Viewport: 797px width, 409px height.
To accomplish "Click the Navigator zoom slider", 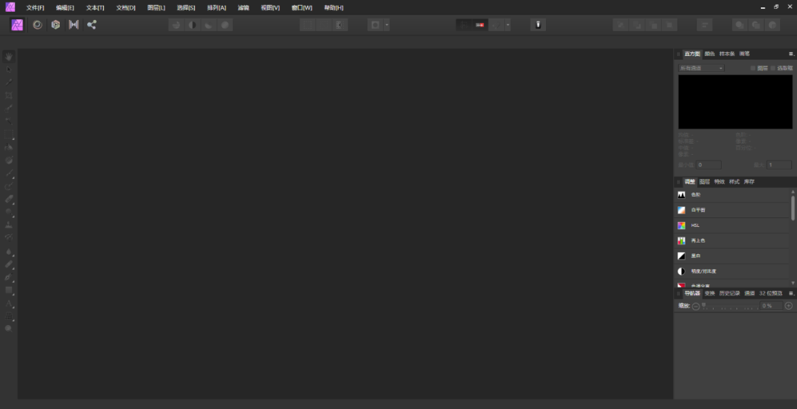I will point(729,306).
